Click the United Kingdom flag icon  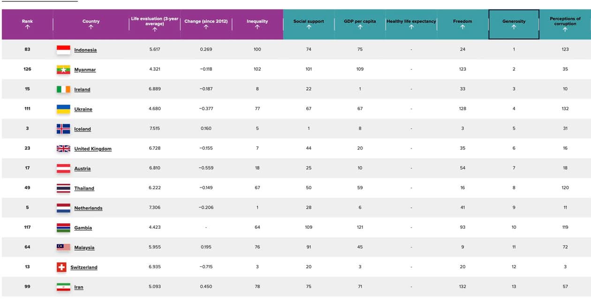(x=63, y=149)
